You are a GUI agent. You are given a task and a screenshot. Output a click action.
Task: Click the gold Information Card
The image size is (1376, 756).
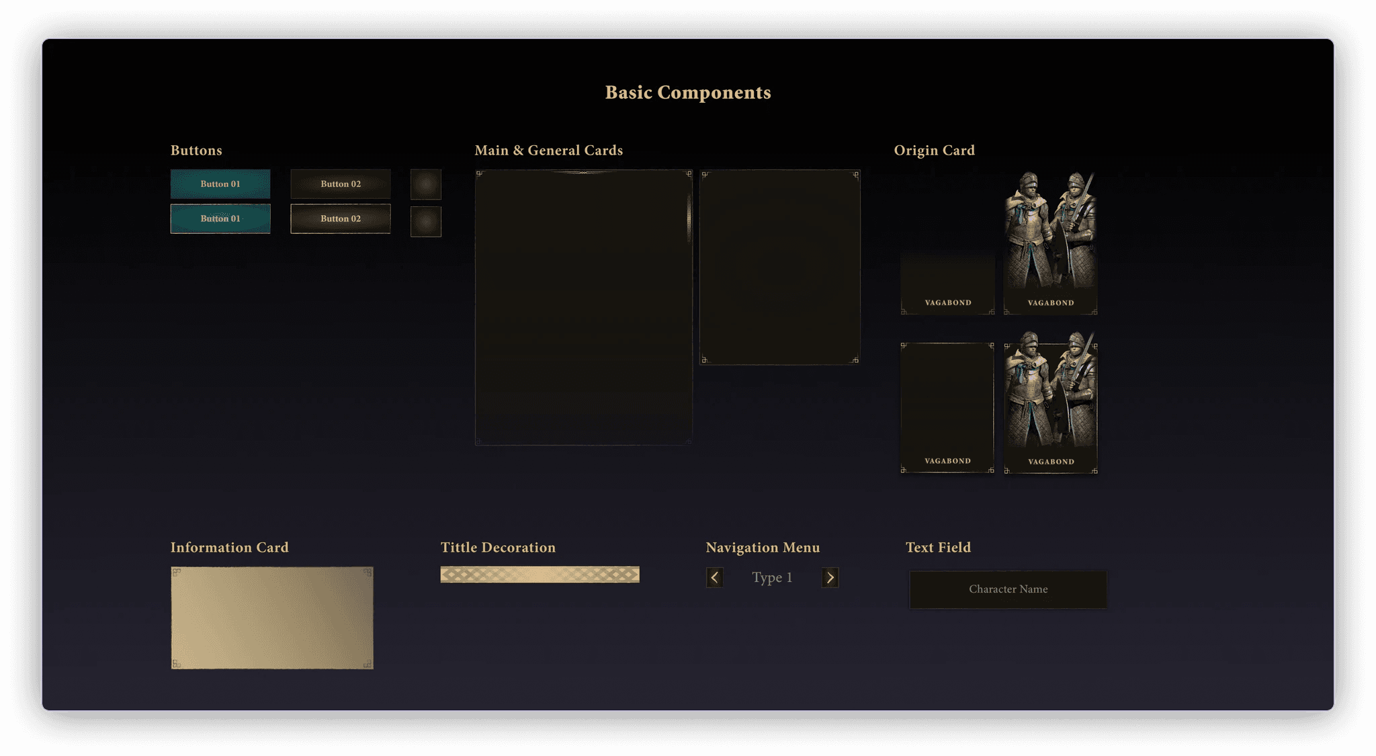[272, 618]
